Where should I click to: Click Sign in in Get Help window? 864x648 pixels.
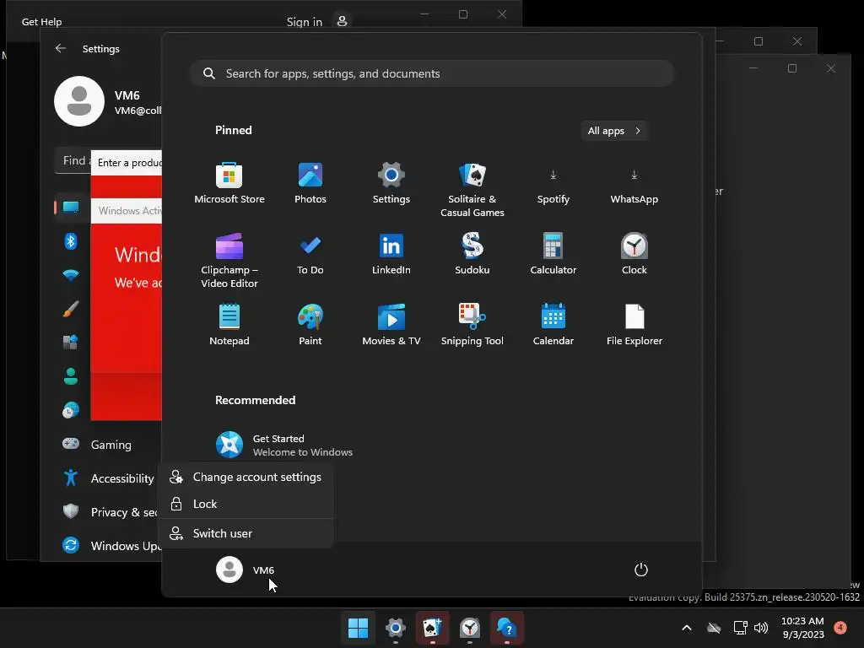[304, 22]
